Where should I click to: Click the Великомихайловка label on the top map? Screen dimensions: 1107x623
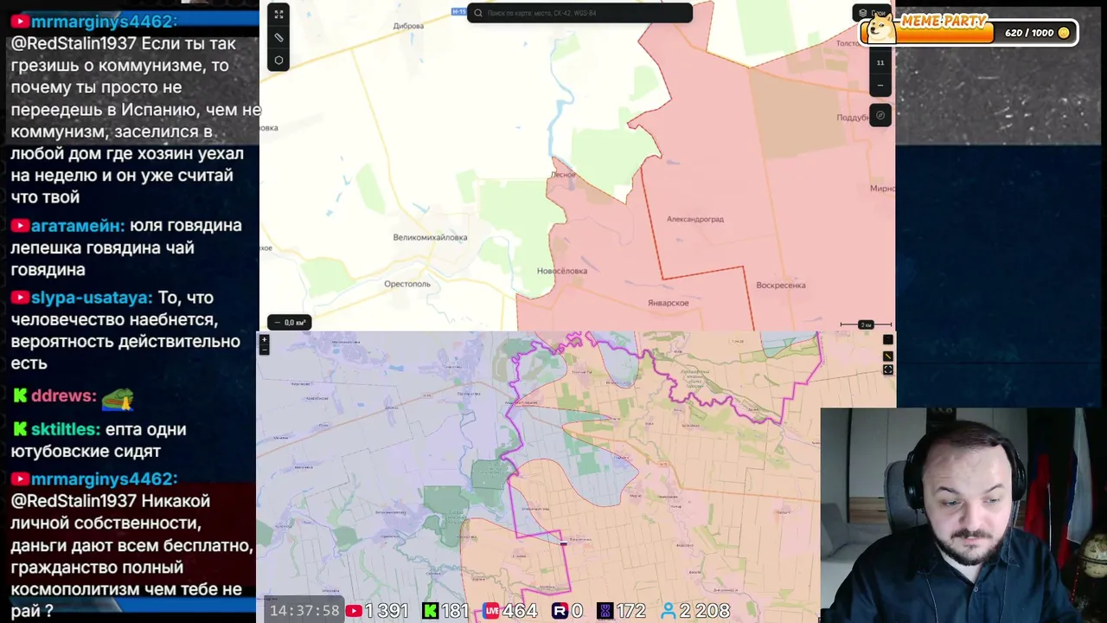[430, 237]
